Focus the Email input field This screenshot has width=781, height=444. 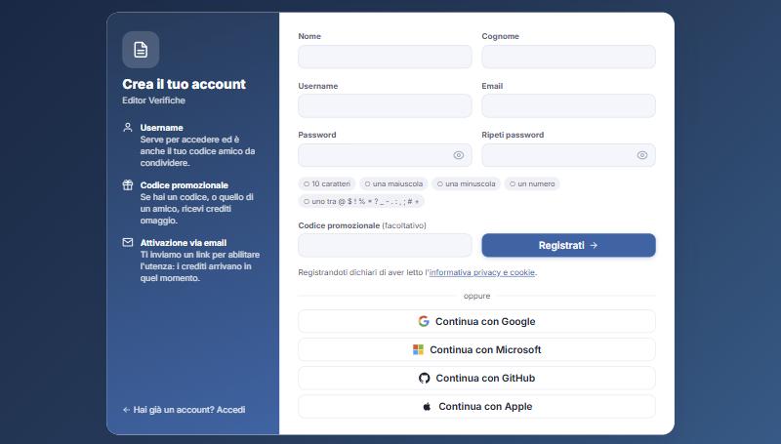point(568,106)
